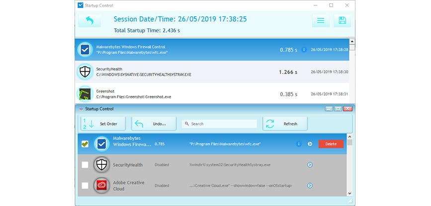The image size is (431, 206).
Task: Click into the Search field
Action: [x=220, y=124]
